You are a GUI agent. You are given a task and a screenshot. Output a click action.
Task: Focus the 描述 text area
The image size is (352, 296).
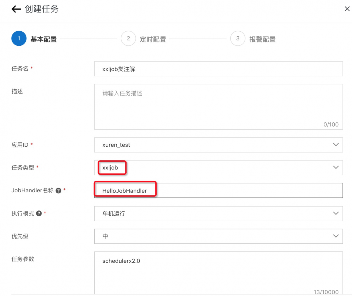point(218,107)
